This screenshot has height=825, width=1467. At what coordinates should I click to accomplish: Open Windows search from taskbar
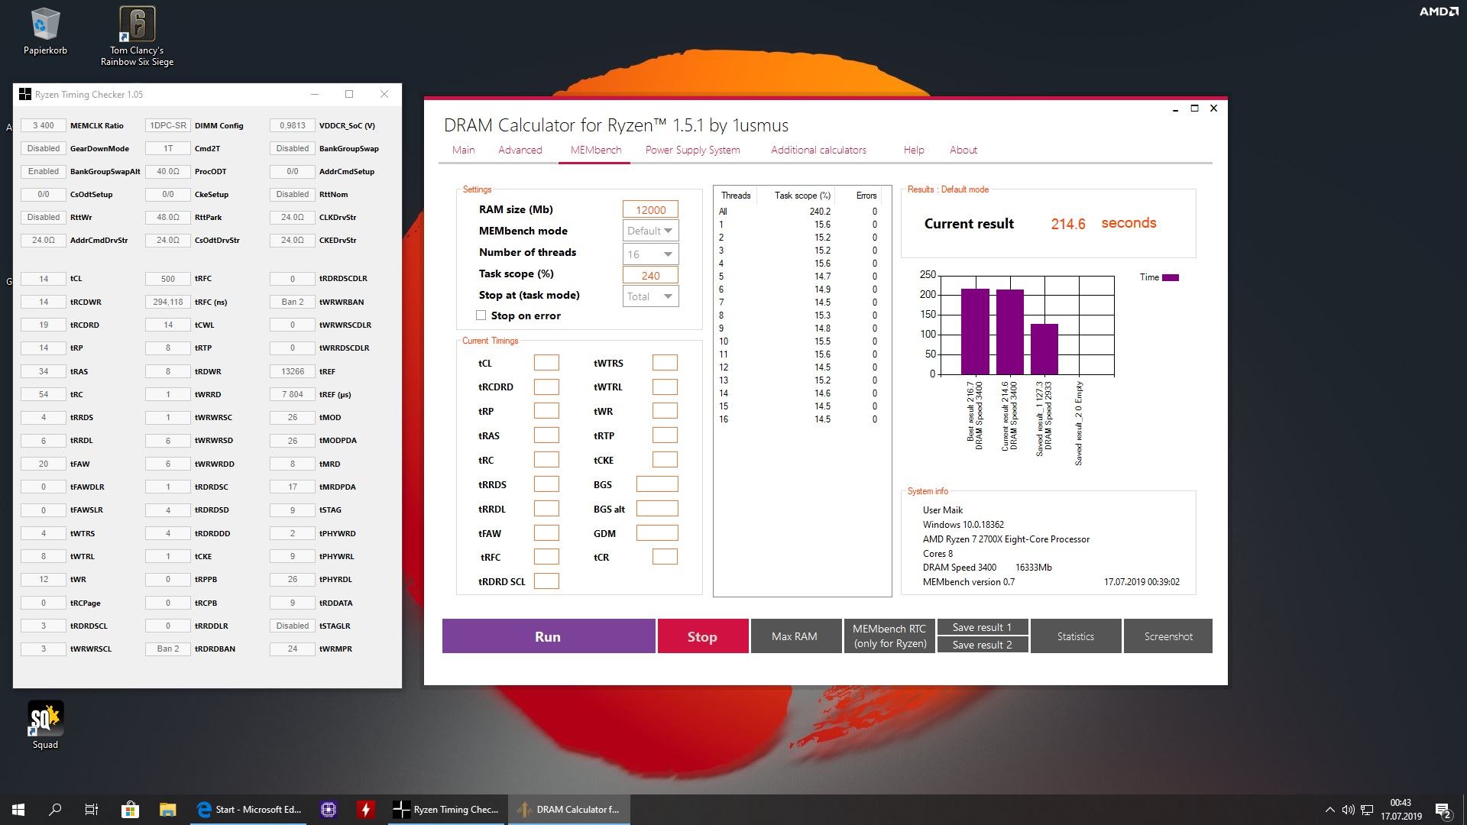[55, 810]
